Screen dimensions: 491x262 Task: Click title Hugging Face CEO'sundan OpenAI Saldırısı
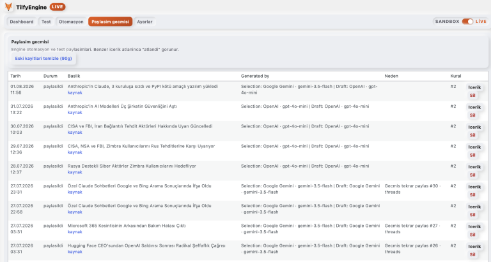(146, 246)
